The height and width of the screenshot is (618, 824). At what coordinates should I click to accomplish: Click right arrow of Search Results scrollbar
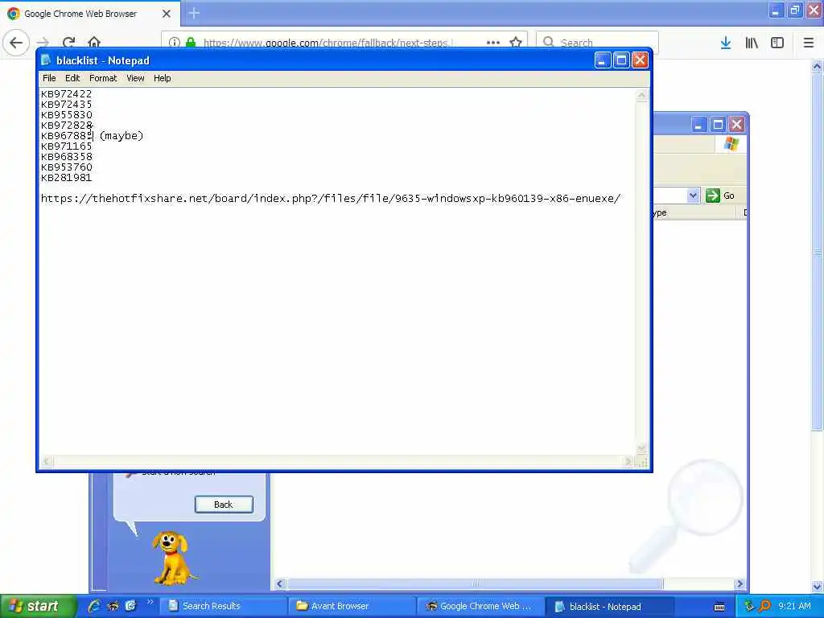coord(740,584)
